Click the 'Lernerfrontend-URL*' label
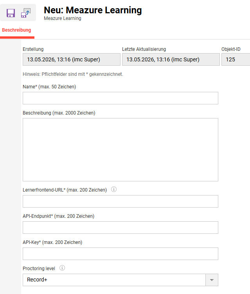The height and width of the screenshot is (294, 250). click(65, 190)
